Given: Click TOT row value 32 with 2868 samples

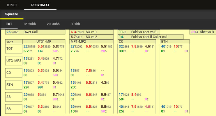Looking at the screenshot, I should point(124,47).
